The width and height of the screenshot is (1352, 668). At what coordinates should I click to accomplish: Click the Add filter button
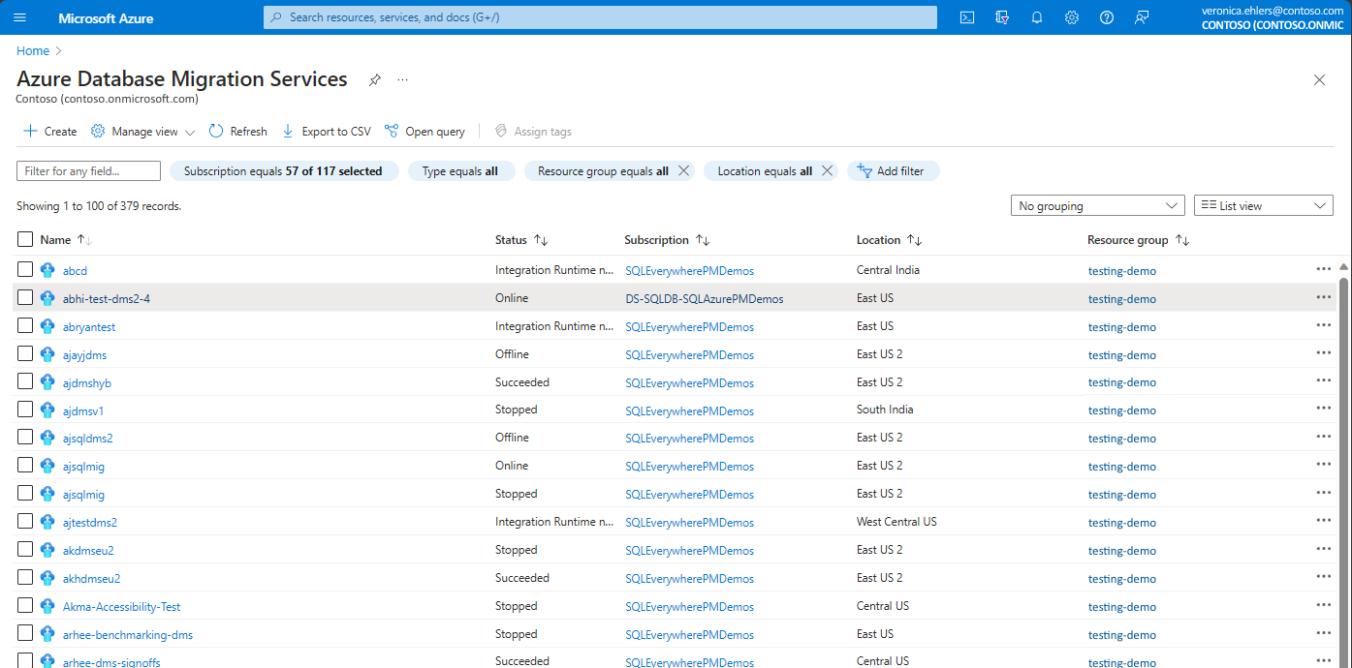[x=893, y=171]
